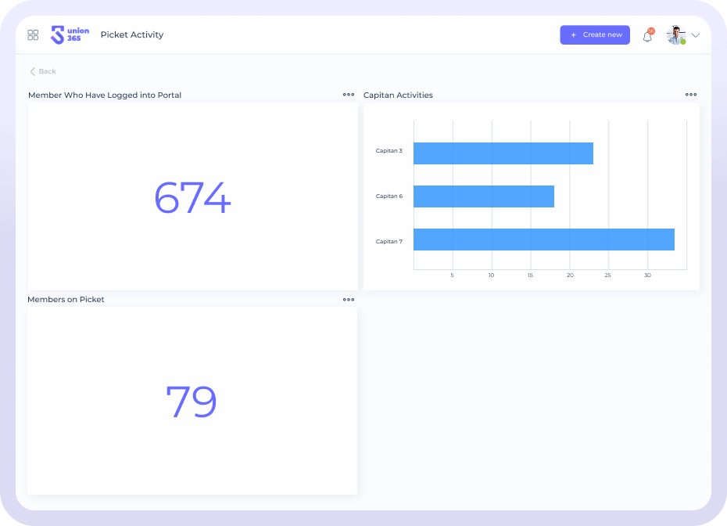Click the 79 members on picket number
The height and width of the screenshot is (526, 727).
coord(192,402)
